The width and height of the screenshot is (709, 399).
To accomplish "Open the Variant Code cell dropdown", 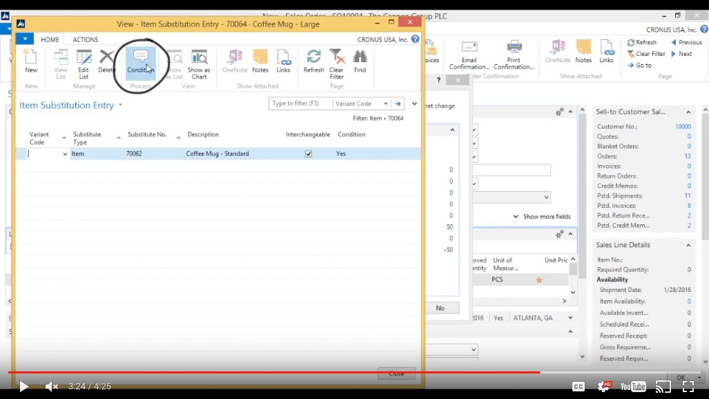I will [x=65, y=154].
